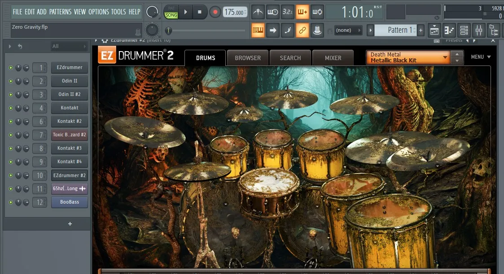Image resolution: width=504 pixels, height=274 pixels.
Task: Open the FILE menu
Action: pyautogui.click(x=18, y=12)
